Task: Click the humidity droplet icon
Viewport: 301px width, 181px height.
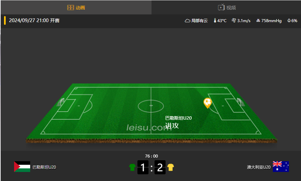Action: click(289, 20)
